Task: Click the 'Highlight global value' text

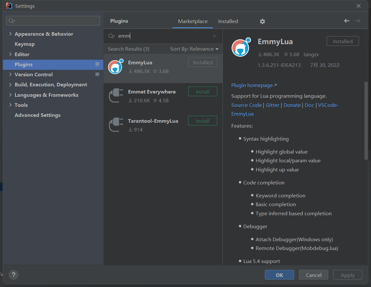Action: pyautogui.click(x=282, y=152)
